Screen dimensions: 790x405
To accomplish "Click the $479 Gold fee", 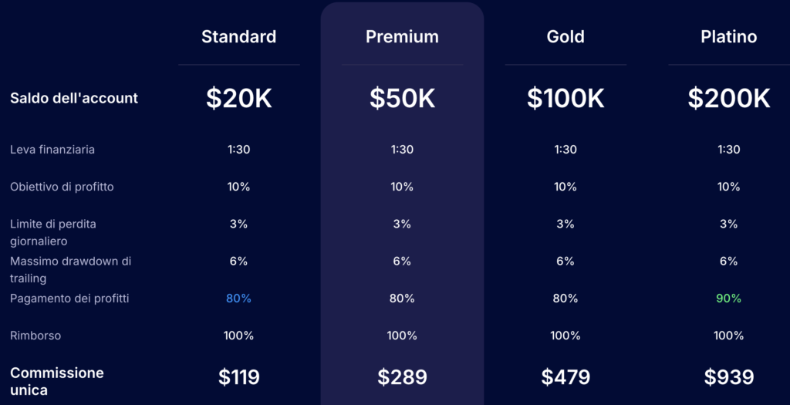I will 565,376.
